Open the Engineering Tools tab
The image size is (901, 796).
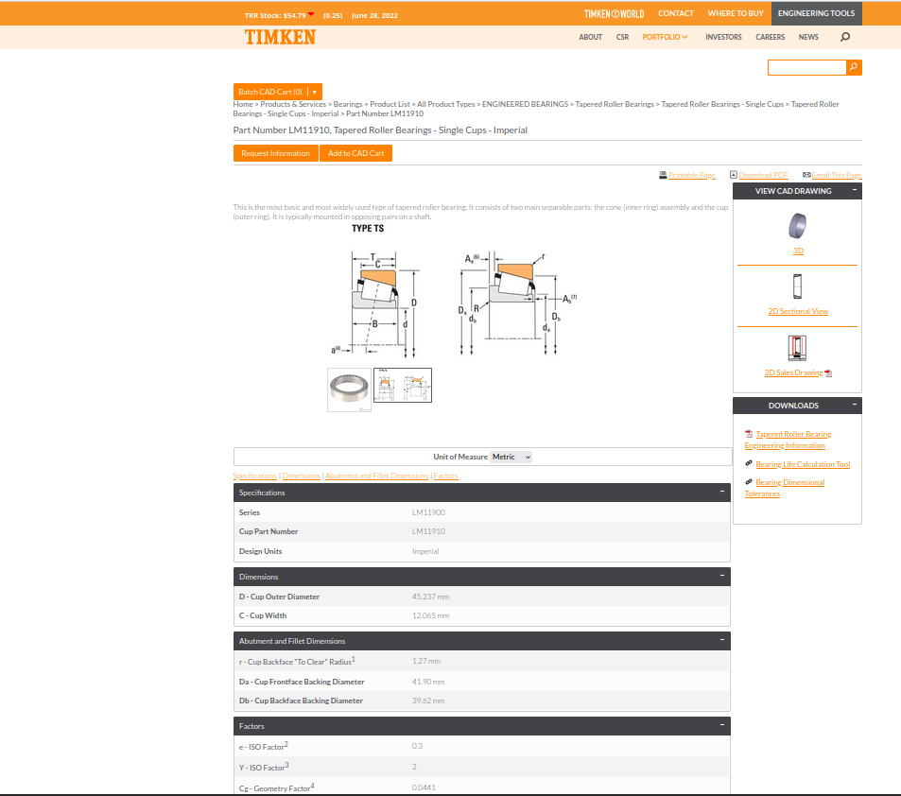[x=816, y=13]
